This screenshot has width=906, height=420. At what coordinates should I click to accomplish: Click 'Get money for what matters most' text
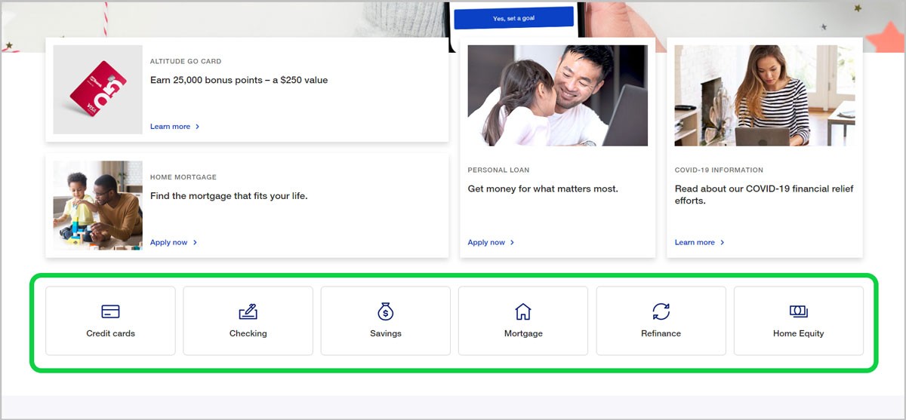click(542, 189)
